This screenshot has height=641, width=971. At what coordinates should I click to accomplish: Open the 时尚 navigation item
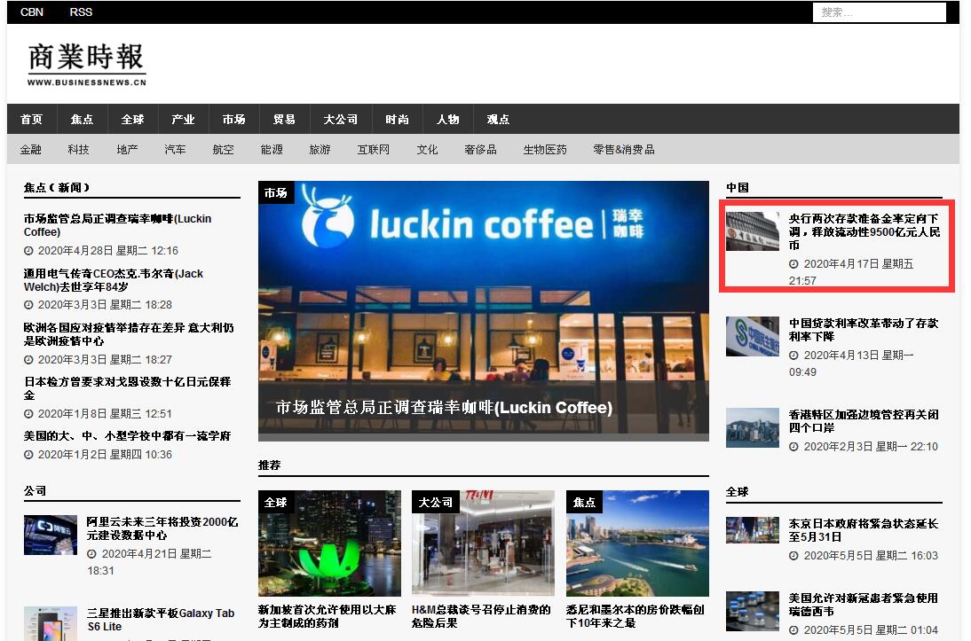(x=397, y=119)
